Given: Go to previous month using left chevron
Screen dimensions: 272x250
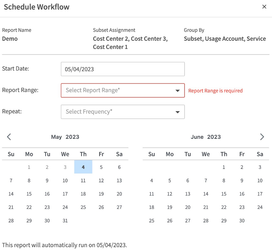Looking at the screenshot, I should (x=9, y=137).
